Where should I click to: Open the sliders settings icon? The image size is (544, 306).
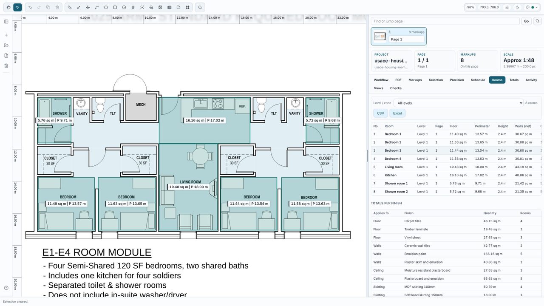507,7
